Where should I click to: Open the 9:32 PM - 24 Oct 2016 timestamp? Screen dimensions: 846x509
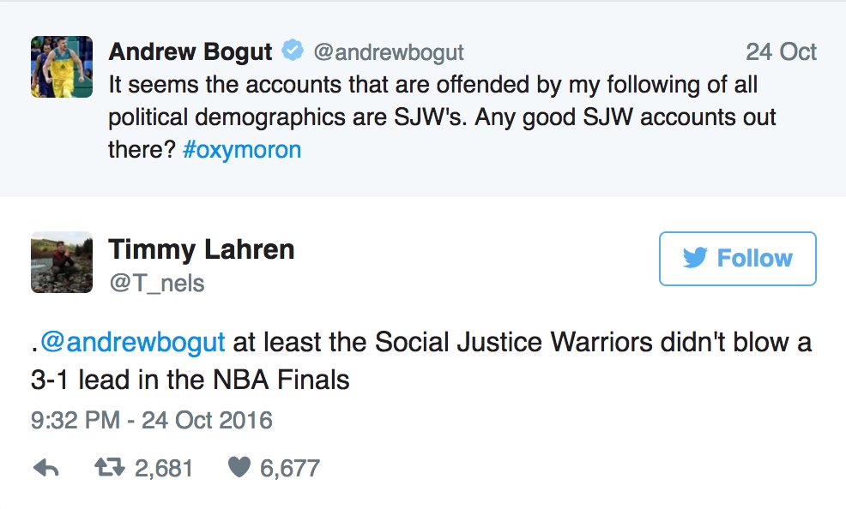coord(152,421)
